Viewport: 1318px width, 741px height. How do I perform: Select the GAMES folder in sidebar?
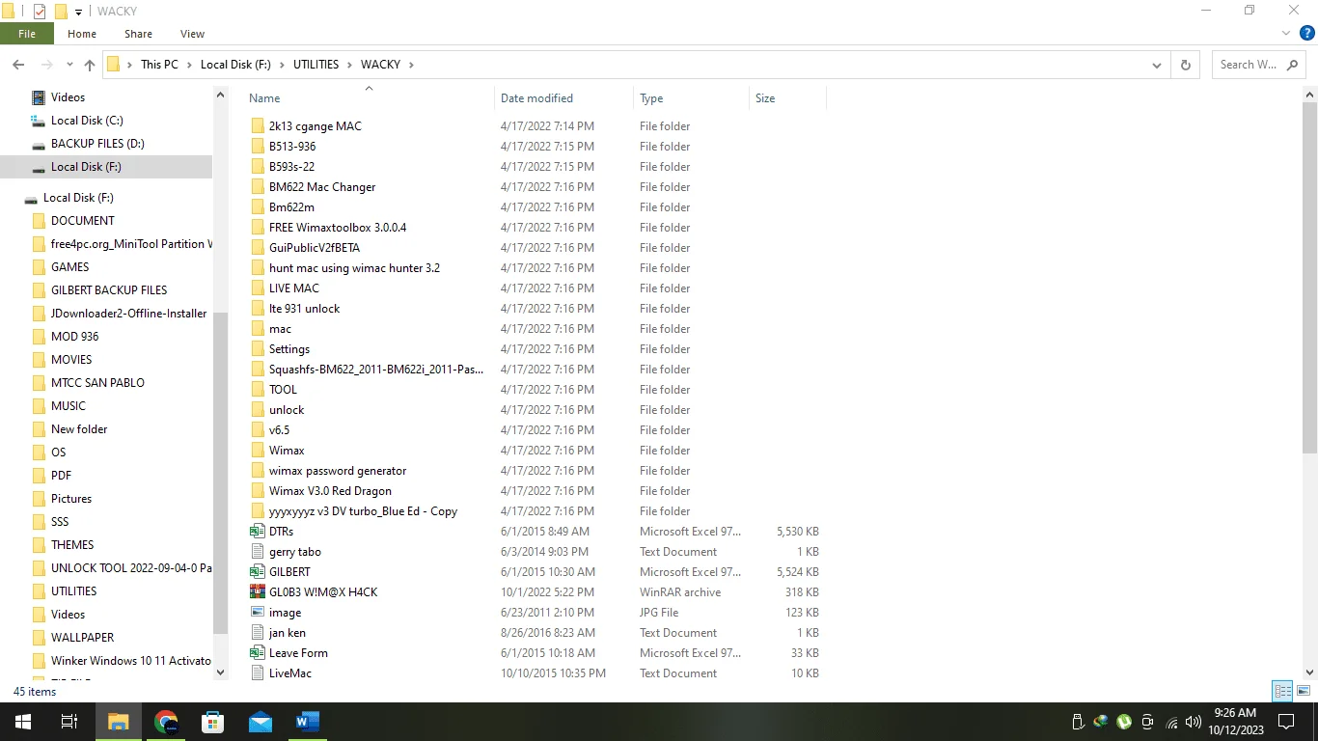[69, 267]
